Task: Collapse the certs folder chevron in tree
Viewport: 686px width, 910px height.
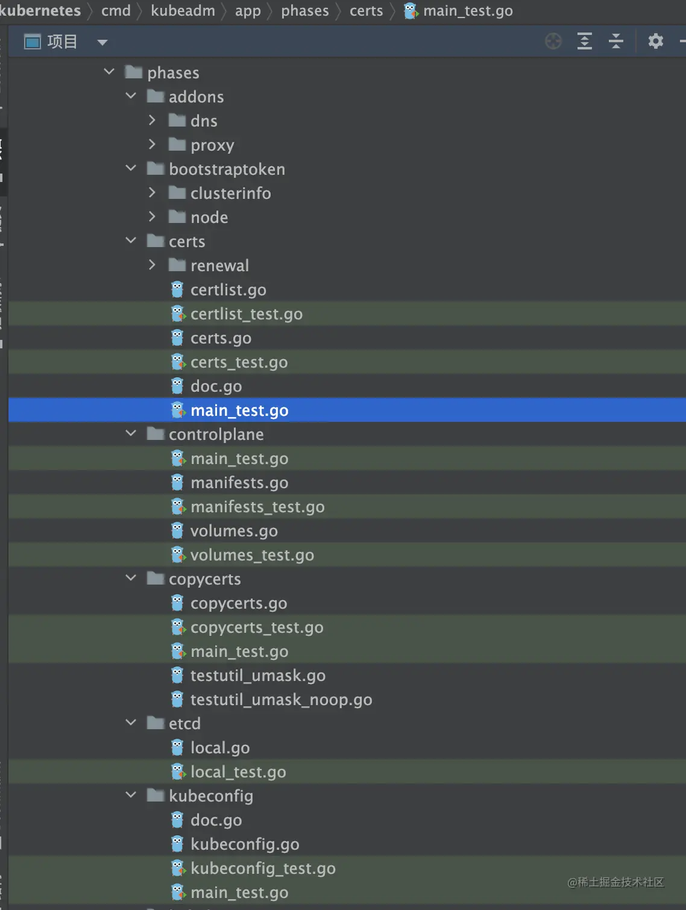Action: coord(131,240)
